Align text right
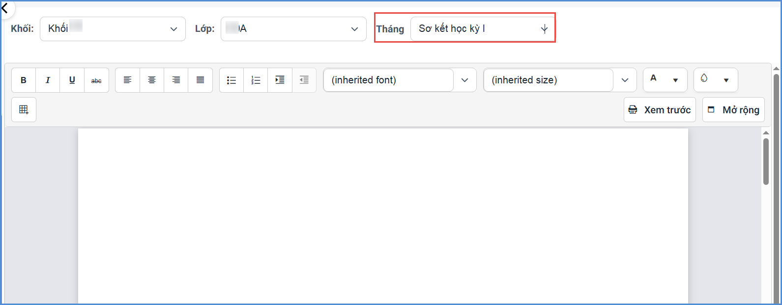This screenshot has height=305, width=782. pyautogui.click(x=176, y=80)
